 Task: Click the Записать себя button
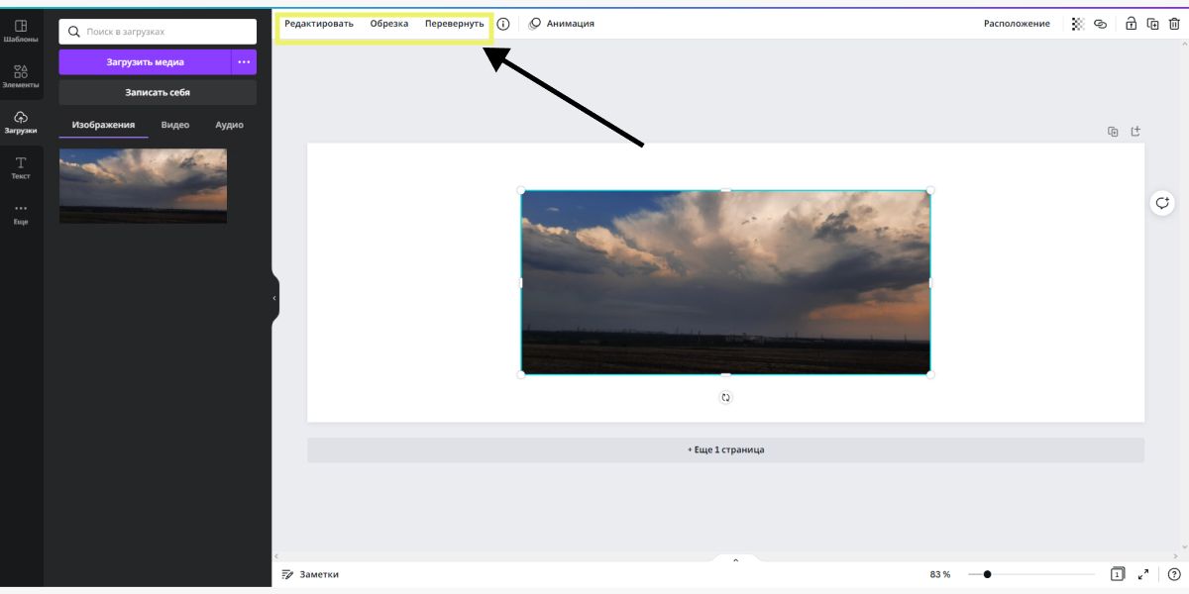click(158, 92)
